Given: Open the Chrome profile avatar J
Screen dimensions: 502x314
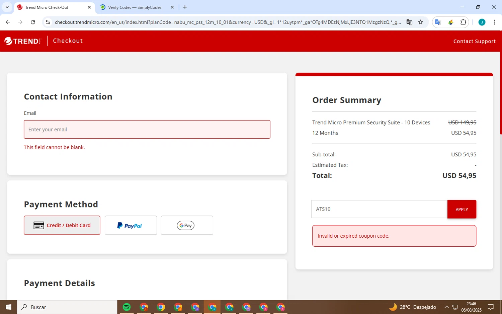Looking at the screenshot, I should point(482,22).
